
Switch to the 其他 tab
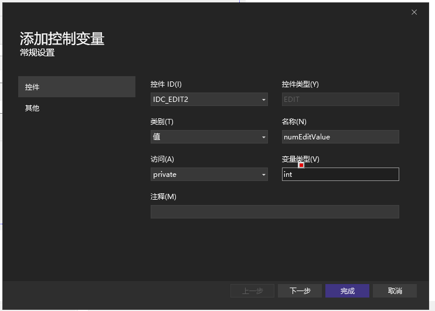click(77, 108)
